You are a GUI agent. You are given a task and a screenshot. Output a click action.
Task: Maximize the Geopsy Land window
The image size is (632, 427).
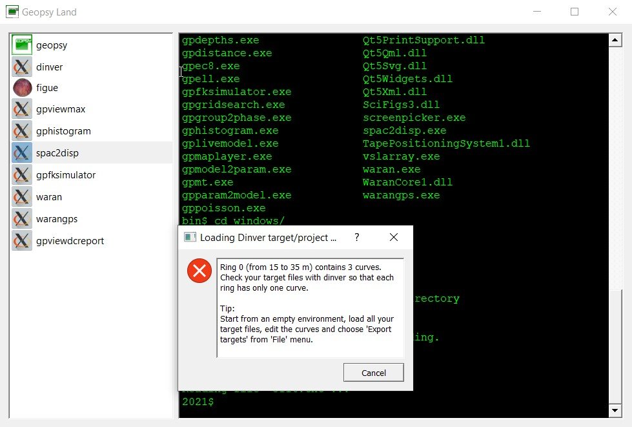pos(575,12)
